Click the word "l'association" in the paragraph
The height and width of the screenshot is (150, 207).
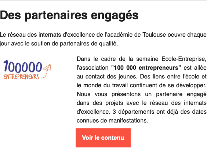tap(92, 68)
